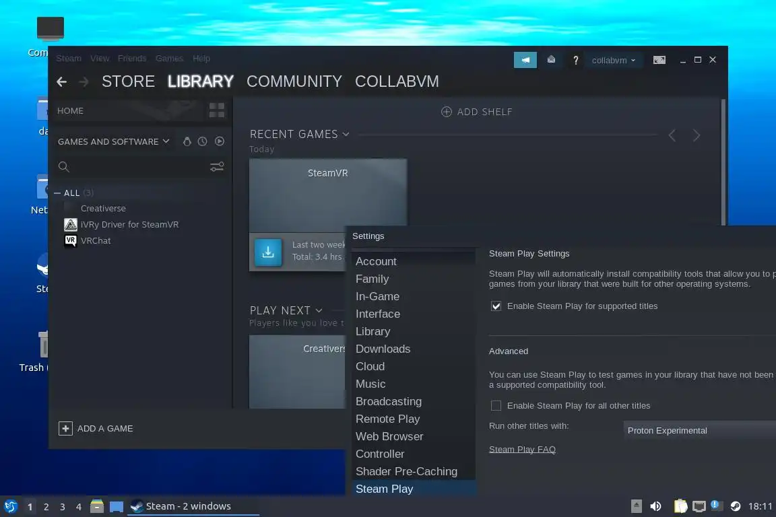
Task: Open the Steam inbox envelope icon
Action: point(551,60)
